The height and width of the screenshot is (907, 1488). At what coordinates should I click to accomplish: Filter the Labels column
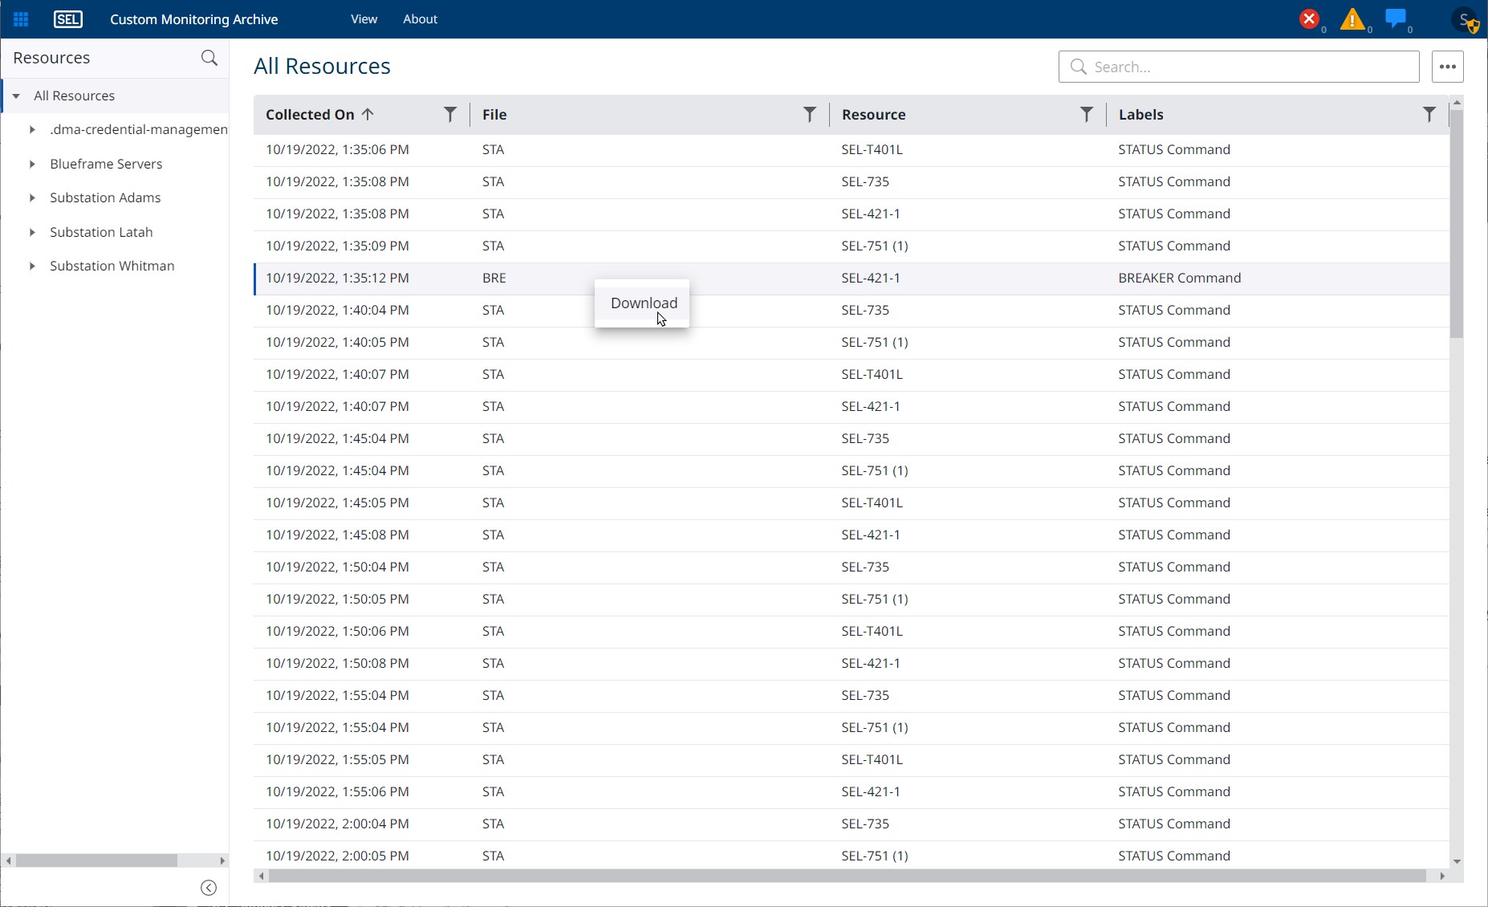point(1429,115)
